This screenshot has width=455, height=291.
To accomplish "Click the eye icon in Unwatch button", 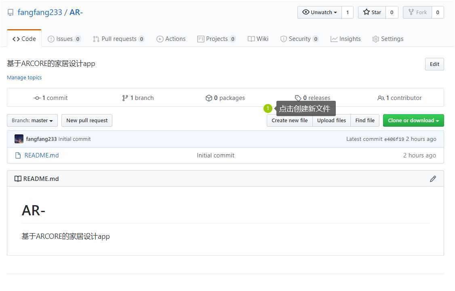I will (306, 12).
